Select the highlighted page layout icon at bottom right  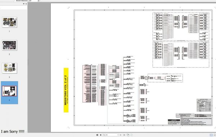211,135
